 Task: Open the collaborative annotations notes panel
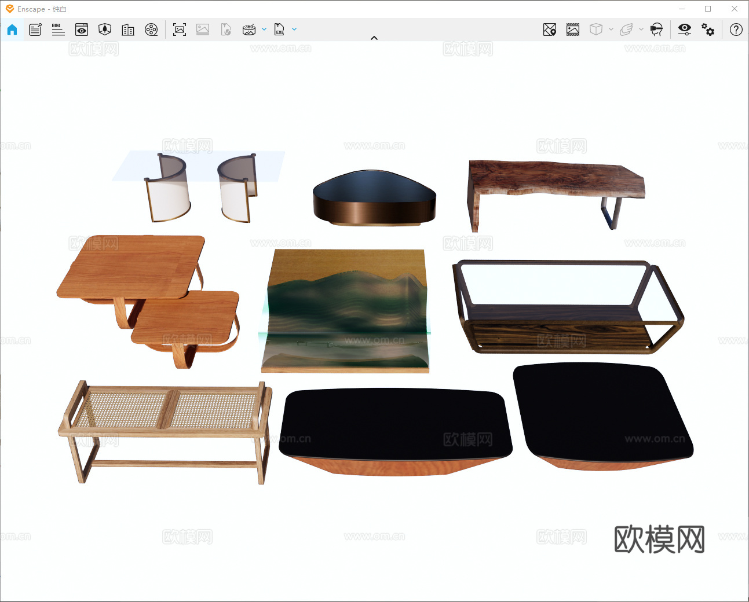coord(35,30)
